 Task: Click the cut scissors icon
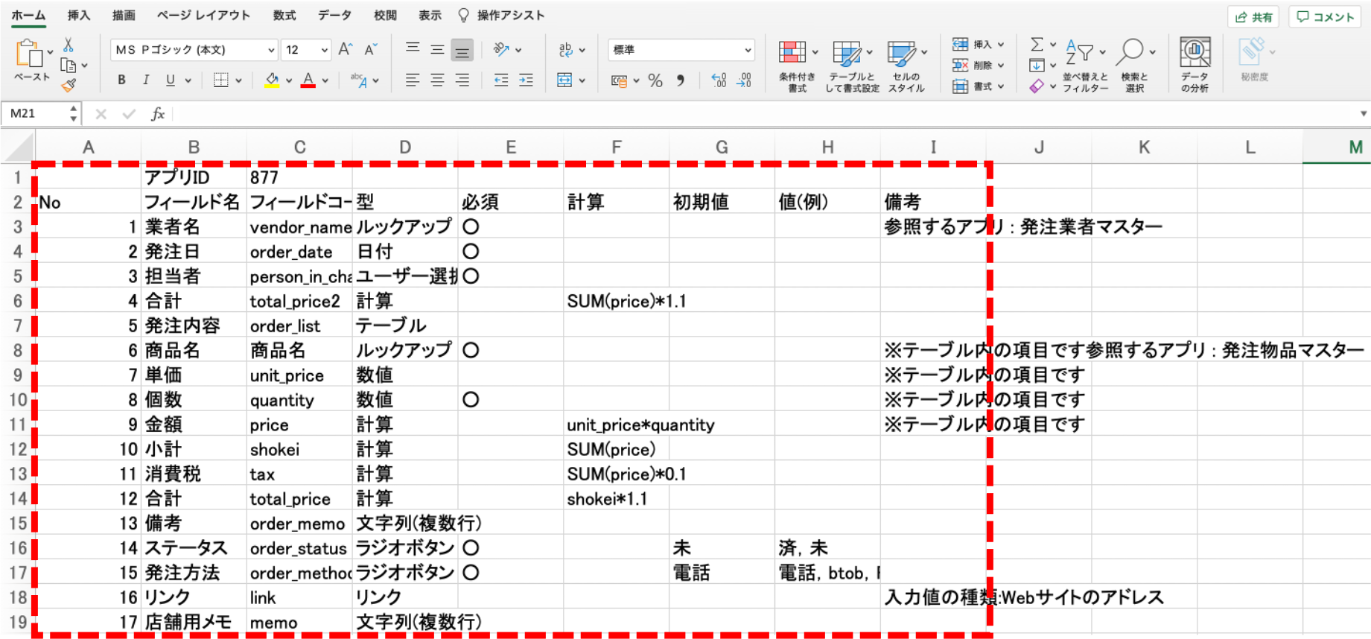pyautogui.click(x=69, y=45)
